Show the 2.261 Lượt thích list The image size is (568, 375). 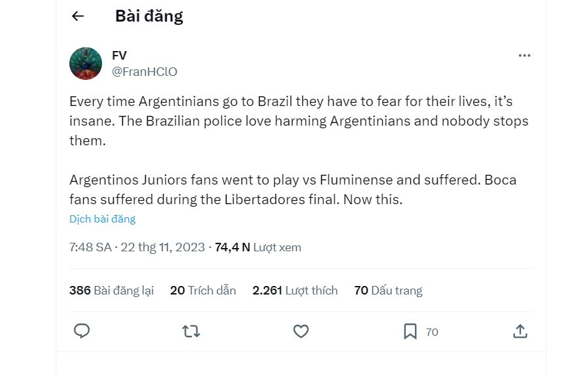tap(295, 291)
